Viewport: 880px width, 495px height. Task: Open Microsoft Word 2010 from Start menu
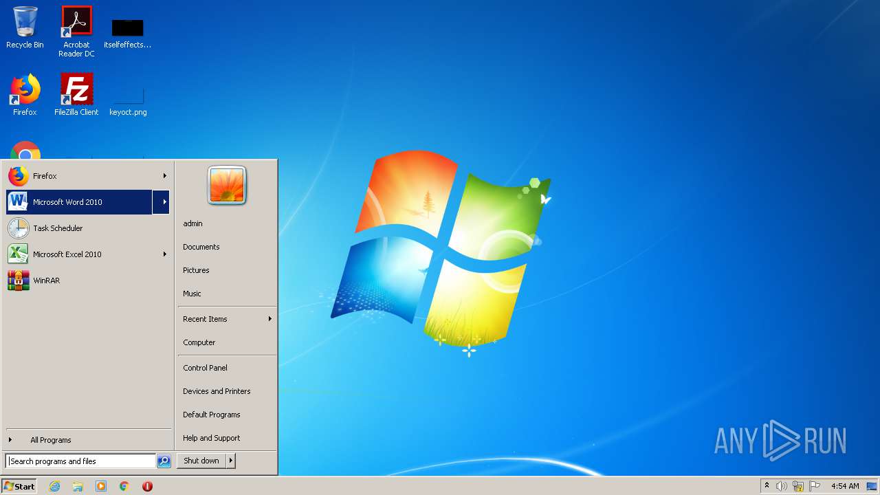coord(79,202)
